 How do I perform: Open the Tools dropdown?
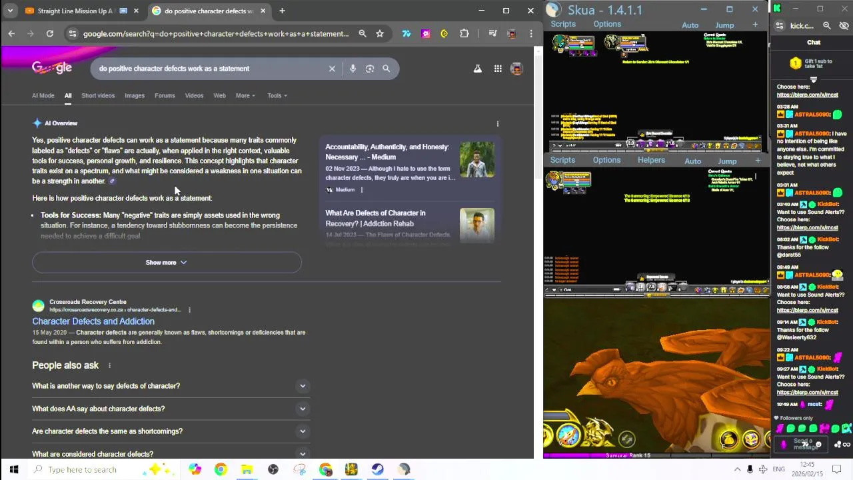pyautogui.click(x=277, y=95)
